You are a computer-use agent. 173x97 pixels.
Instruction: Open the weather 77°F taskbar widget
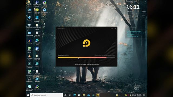(119, 95)
